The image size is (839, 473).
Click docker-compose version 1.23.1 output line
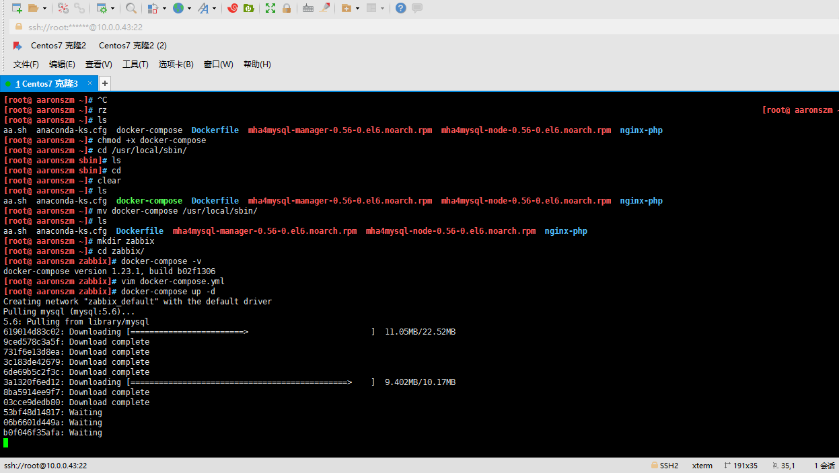(109, 271)
